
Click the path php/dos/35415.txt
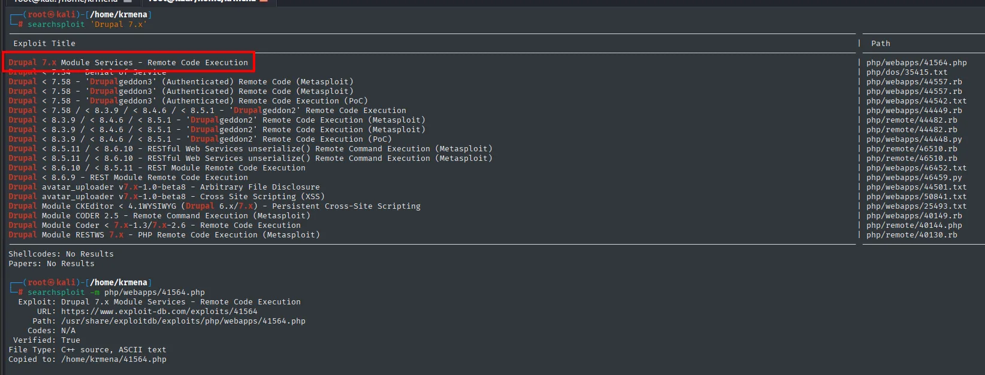[x=907, y=72]
